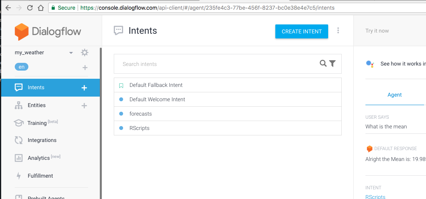Click the Google Assistant icon

pyautogui.click(x=370, y=64)
